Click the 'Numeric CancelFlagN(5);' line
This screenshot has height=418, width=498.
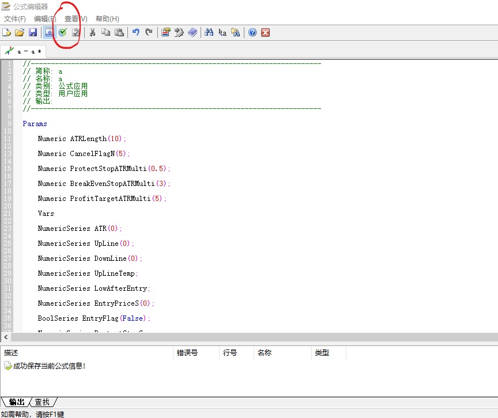coord(84,154)
